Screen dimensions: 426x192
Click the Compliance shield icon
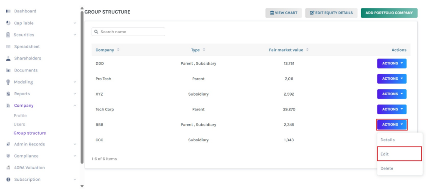(8, 156)
